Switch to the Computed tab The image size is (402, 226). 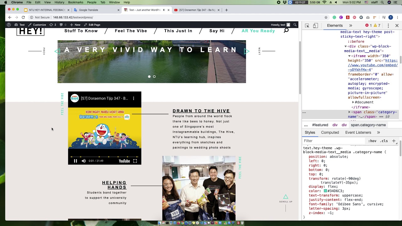click(330, 132)
